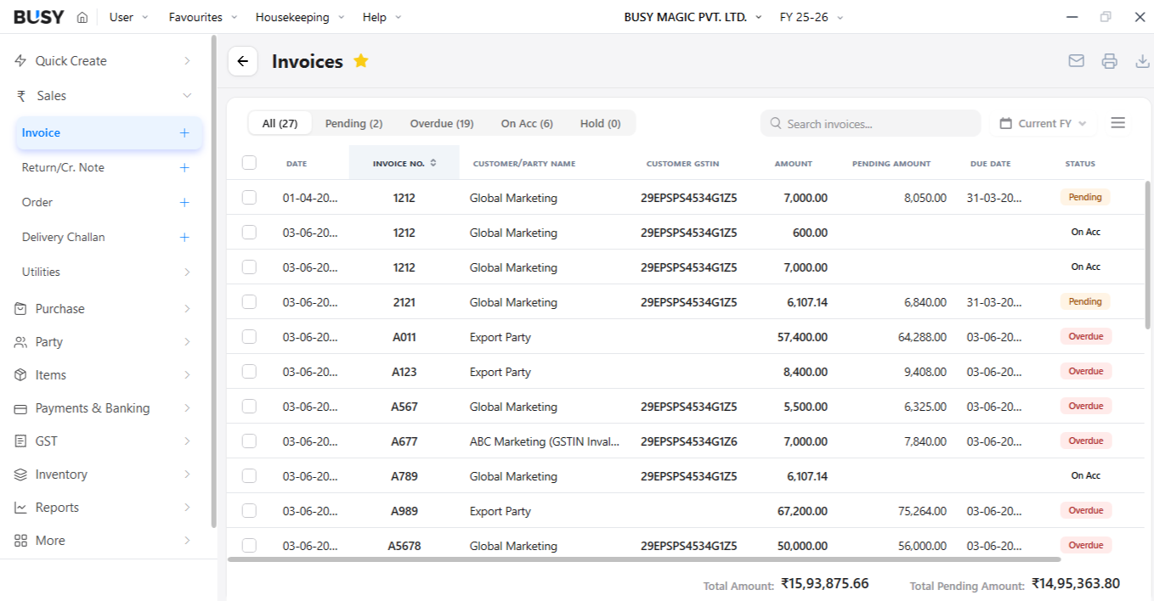Open the FY 25-26 year selector

pos(812,17)
